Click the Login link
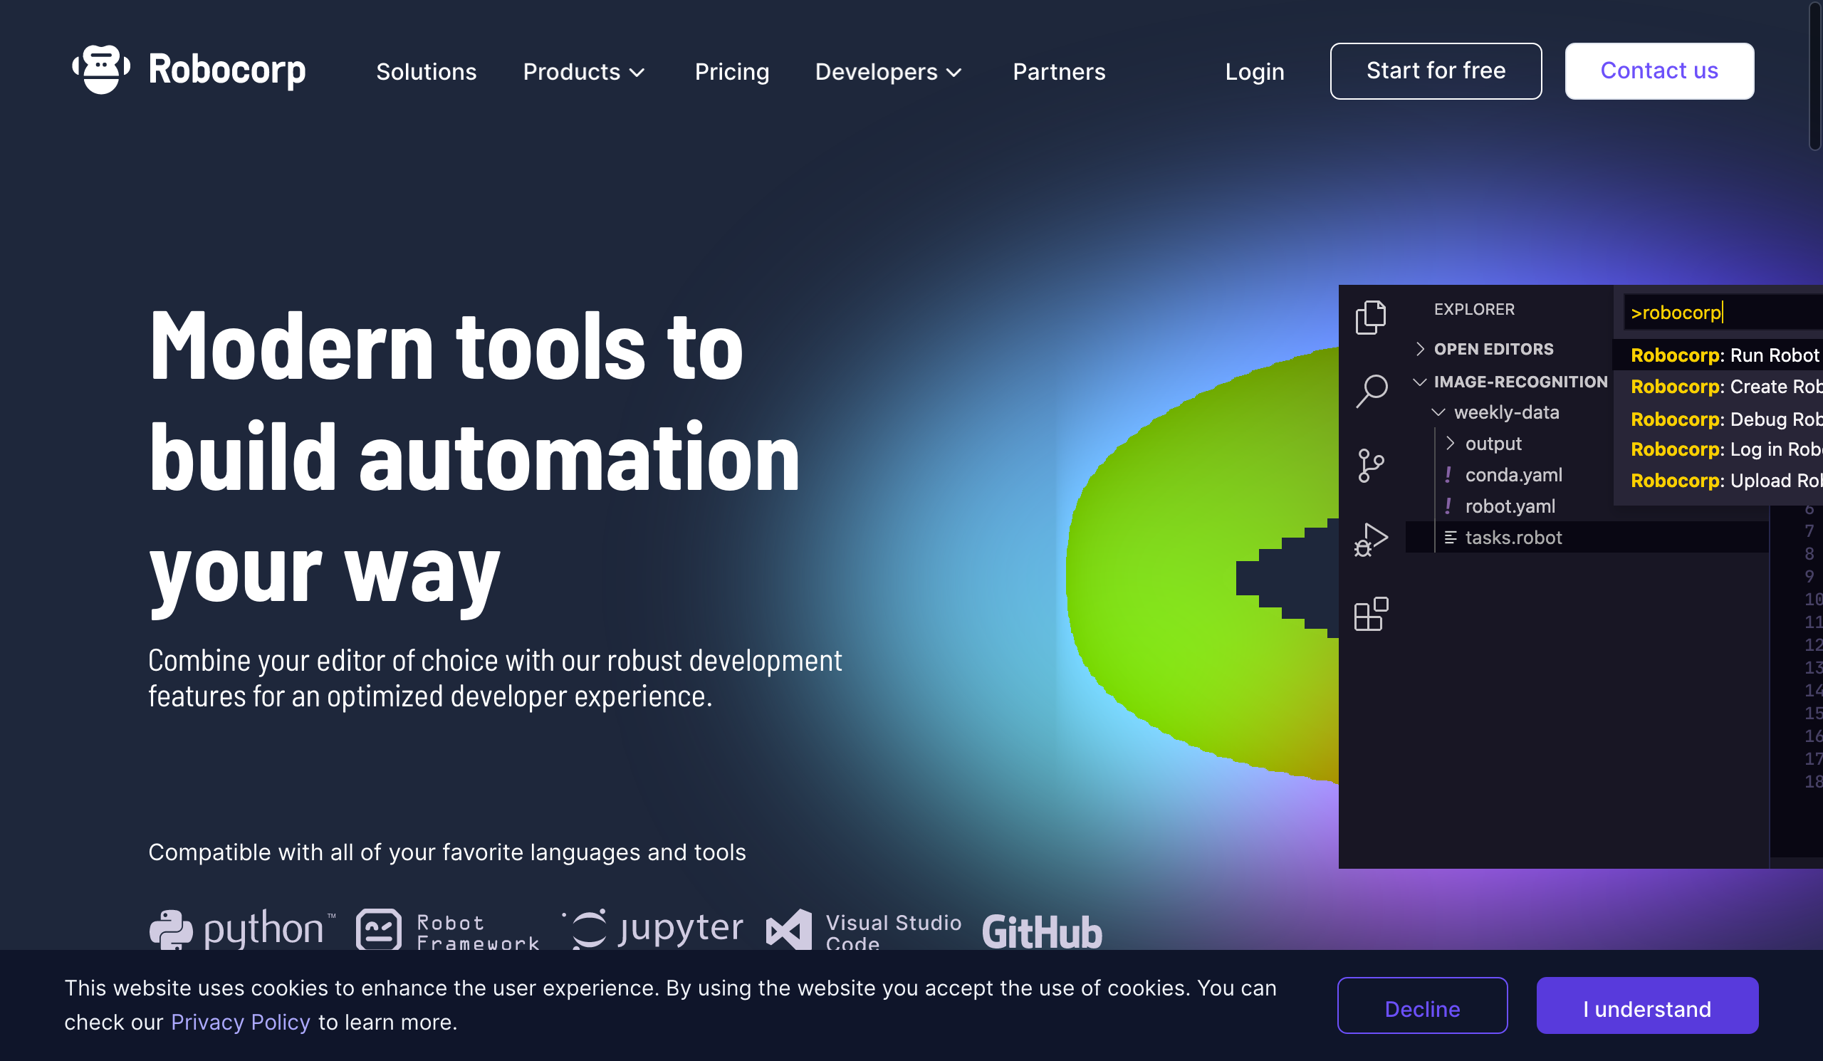This screenshot has height=1061, width=1823. (1255, 72)
